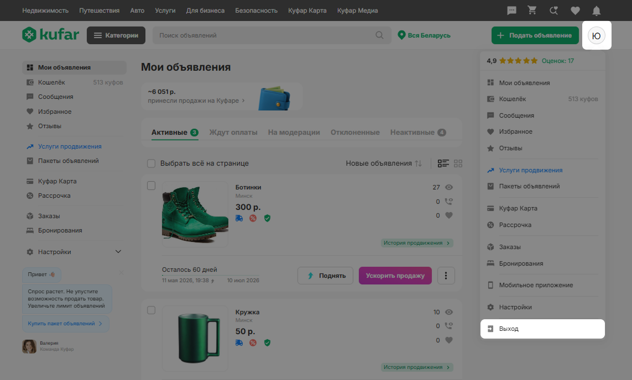Click the views eye icon on Ботинки
Image resolution: width=632 pixels, height=380 pixels.
tap(448, 187)
